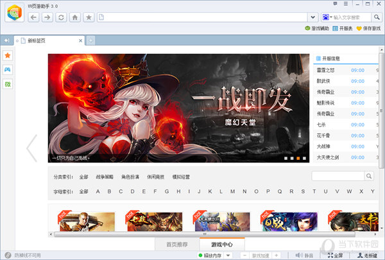Image resolution: width=385 pixels, height=260 pixels.
Task: Increase game speed with plus button
Action: coord(276,256)
